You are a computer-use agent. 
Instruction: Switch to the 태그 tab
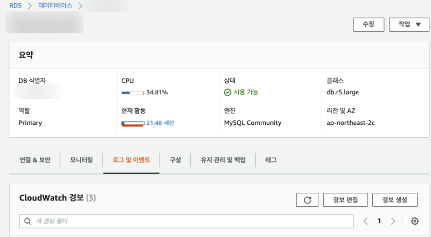(271, 160)
